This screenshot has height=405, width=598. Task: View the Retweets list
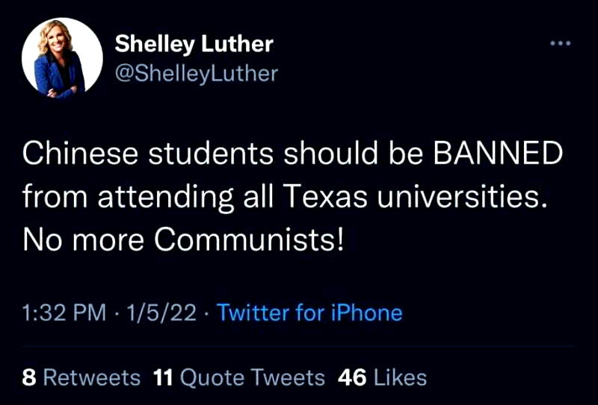(91, 377)
